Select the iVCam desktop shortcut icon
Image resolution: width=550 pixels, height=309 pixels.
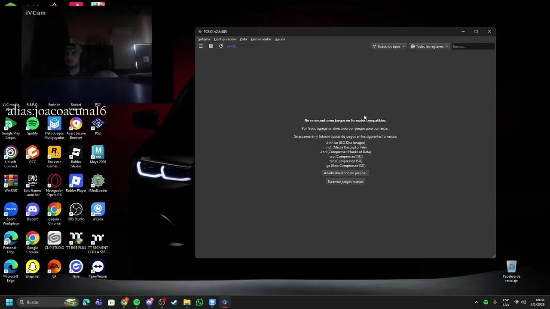(98, 212)
